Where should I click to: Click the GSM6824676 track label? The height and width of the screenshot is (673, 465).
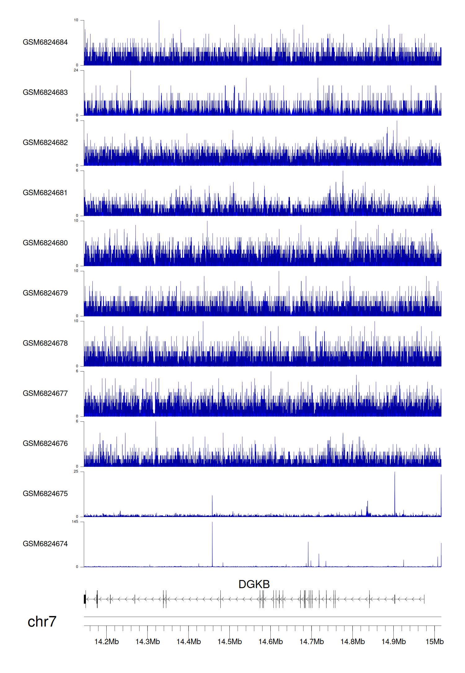tap(45, 443)
